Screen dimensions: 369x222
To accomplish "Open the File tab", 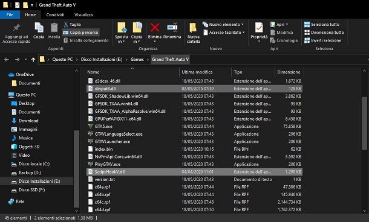I will pos(10,14).
